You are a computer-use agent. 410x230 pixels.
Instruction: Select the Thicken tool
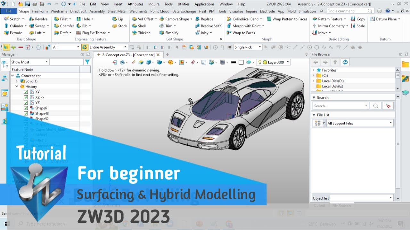141,33
